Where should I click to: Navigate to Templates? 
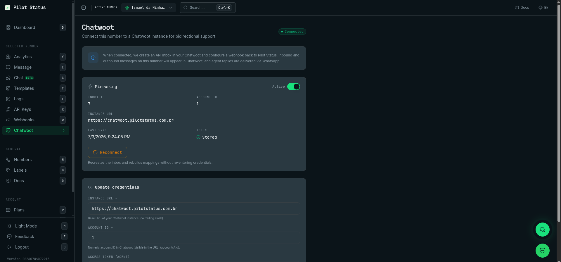(x=36, y=88)
